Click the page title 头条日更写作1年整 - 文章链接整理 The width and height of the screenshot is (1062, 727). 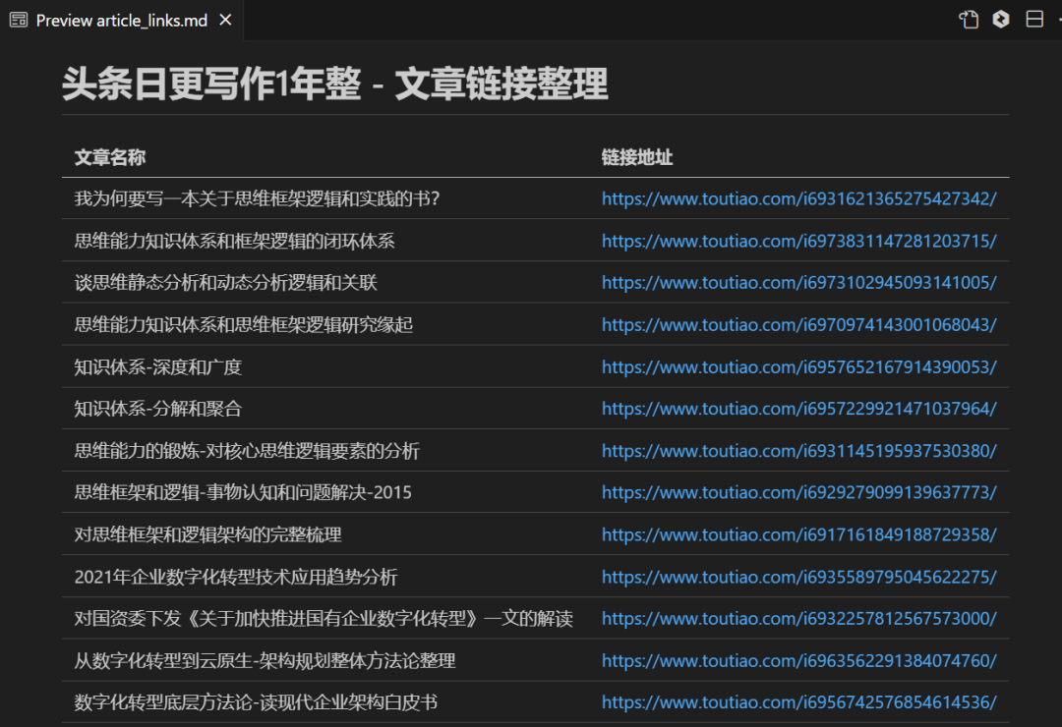click(x=330, y=84)
